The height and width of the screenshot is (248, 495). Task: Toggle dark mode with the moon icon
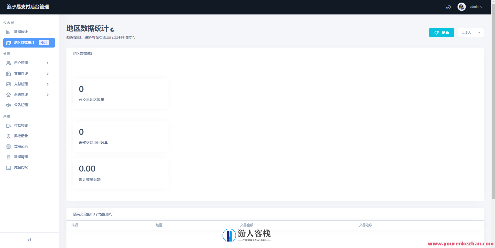pyautogui.click(x=448, y=7)
